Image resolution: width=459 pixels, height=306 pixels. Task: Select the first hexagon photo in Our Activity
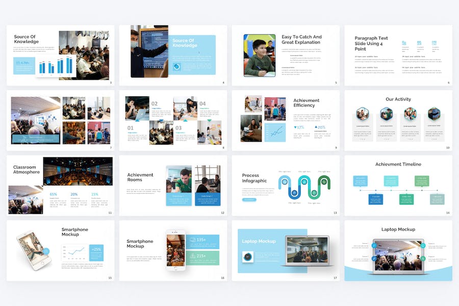[x=363, y=113]
